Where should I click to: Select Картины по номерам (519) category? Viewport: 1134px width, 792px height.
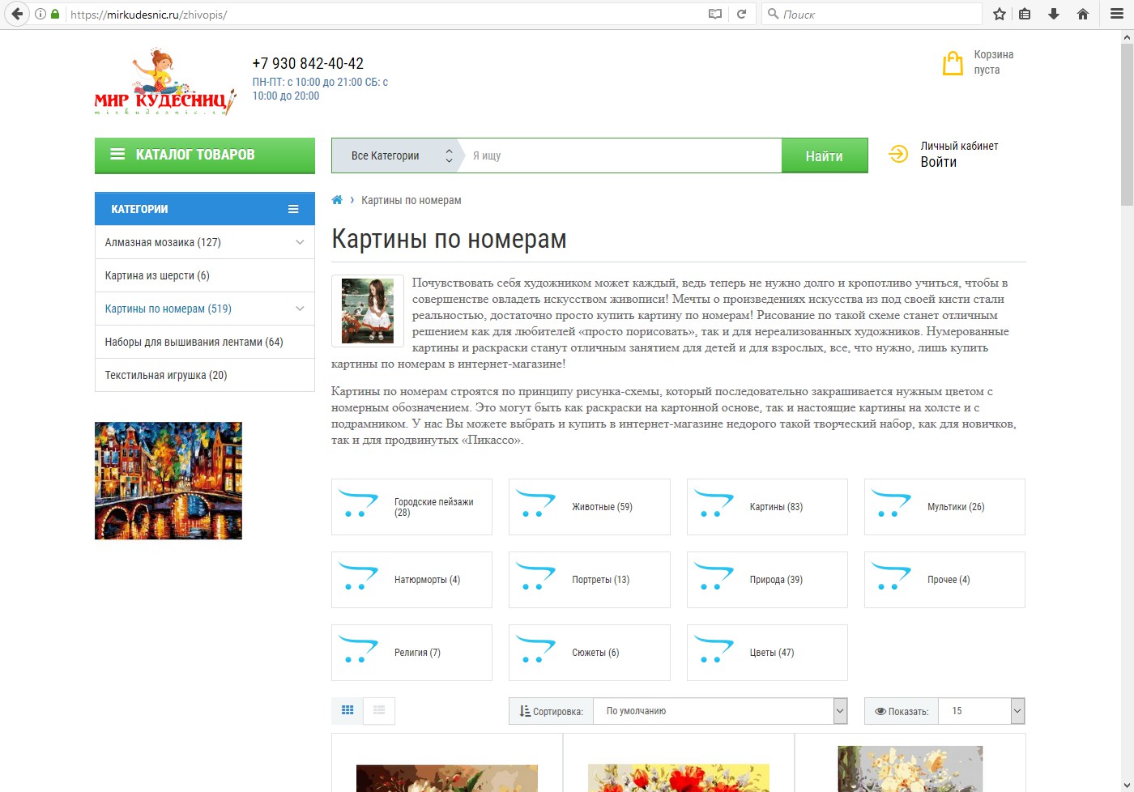(x=168, y=309)
